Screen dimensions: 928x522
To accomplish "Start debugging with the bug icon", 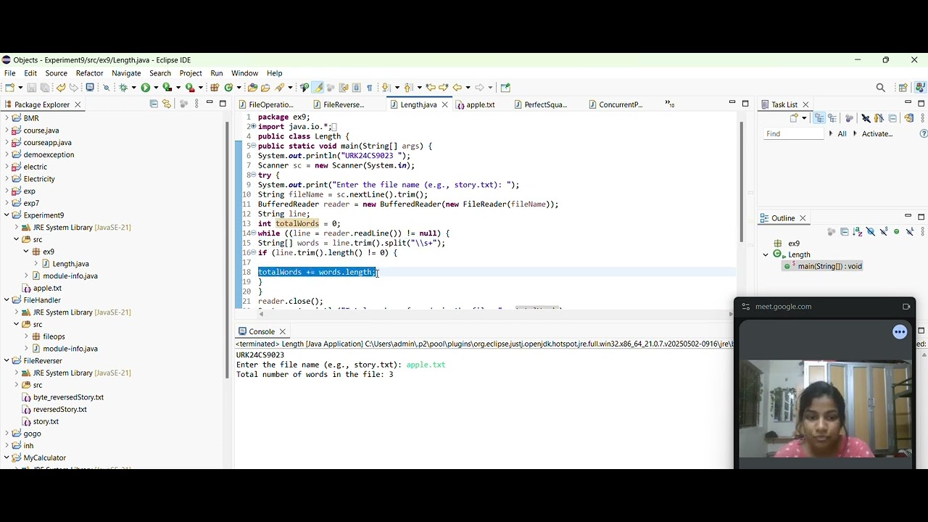I will point(124,88).
